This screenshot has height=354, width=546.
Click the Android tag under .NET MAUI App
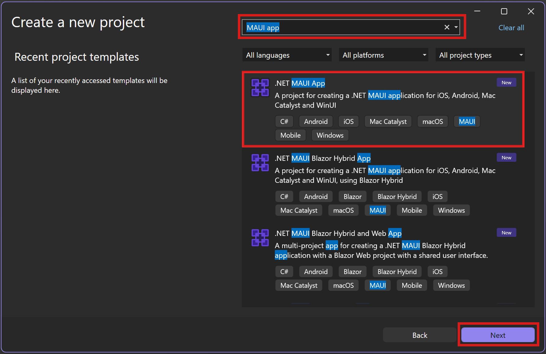tap(316, 121)
